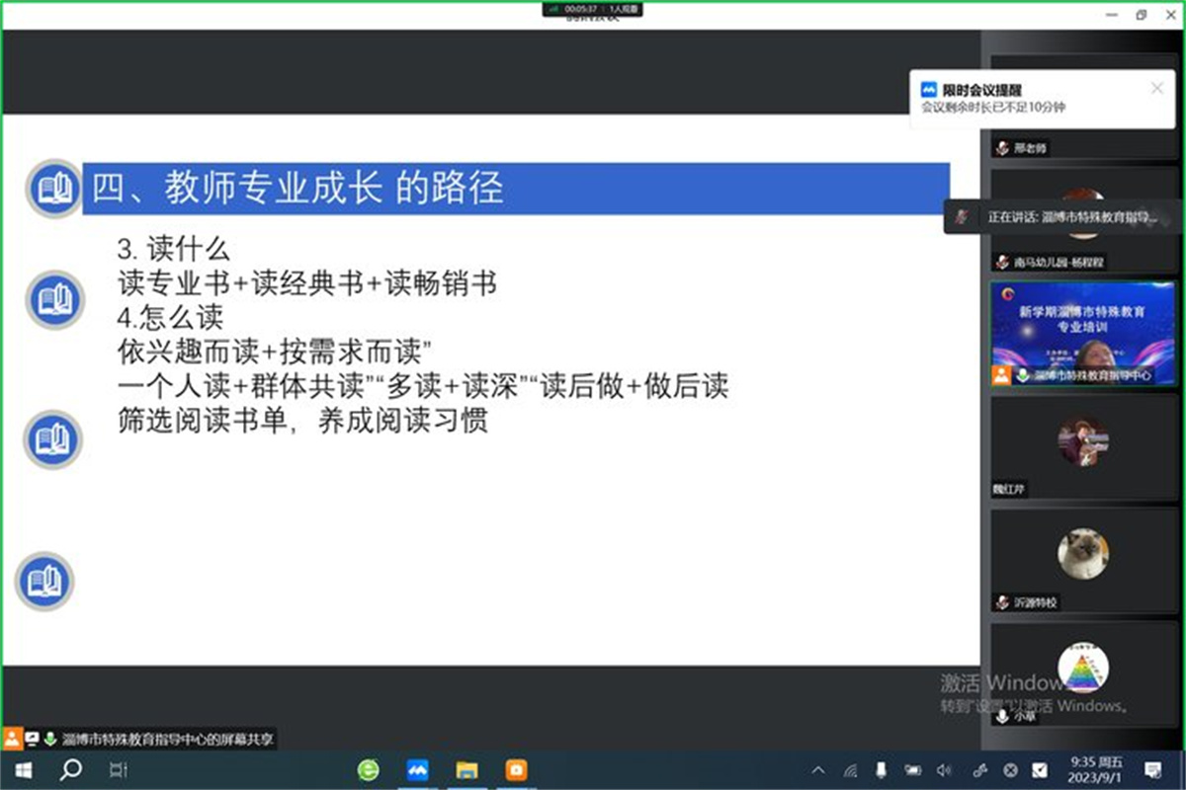Screen dimensions: 1186x790
Task: Open the Windows Start menu
Action: tap(22, 770)
